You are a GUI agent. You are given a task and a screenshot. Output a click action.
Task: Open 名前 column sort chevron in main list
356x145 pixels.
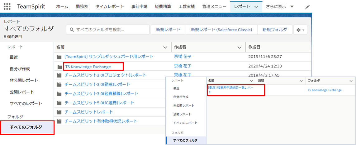pos(165,47)
